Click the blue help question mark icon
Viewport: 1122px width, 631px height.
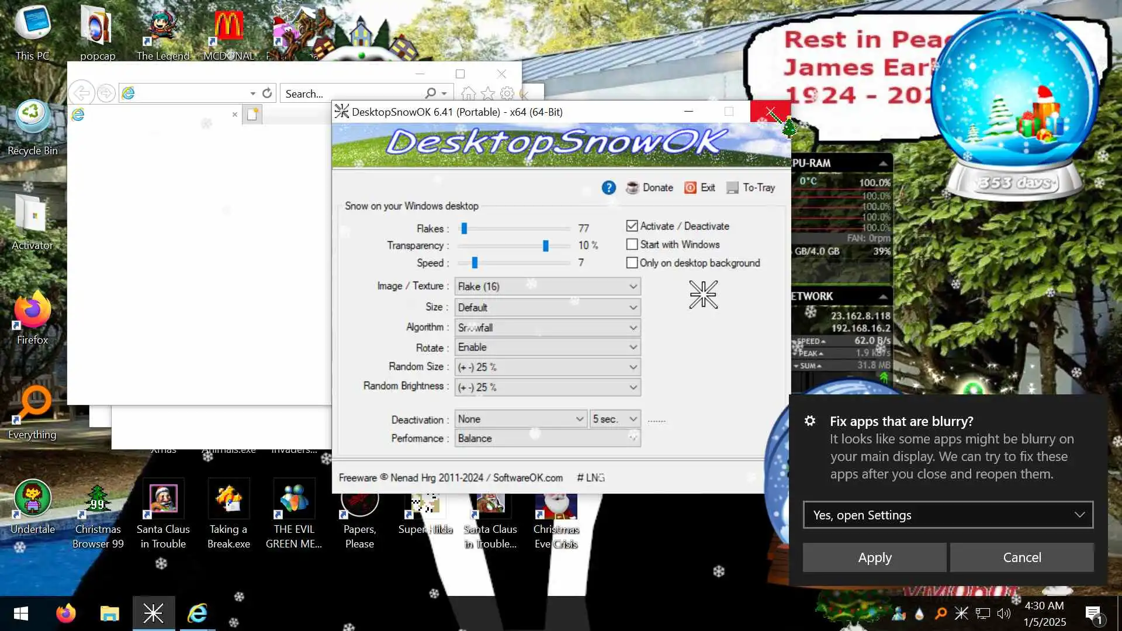[608, 188]
